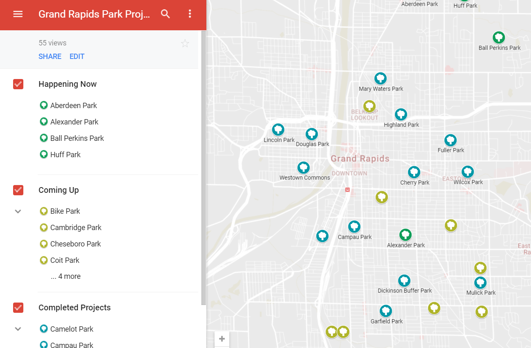Disable the Completed Projects layer

pyautogui.click(x=18, y=307)
